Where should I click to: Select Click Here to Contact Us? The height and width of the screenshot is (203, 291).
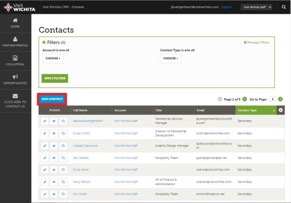[15, 101]
